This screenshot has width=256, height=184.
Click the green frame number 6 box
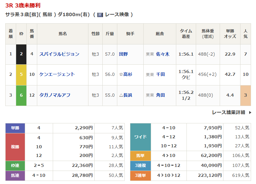pyautogui.click(x=21, y=95)
